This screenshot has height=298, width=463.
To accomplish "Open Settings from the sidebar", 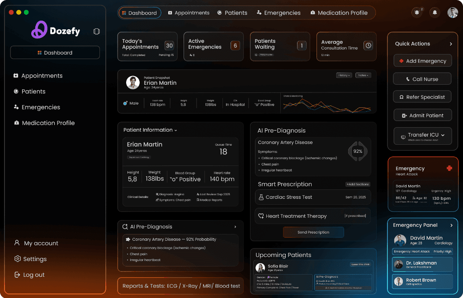I will tap(17, 259).
